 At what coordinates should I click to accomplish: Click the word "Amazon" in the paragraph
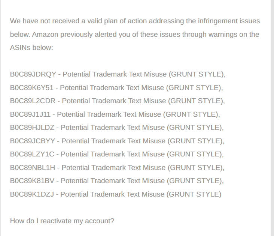[45, 35]
